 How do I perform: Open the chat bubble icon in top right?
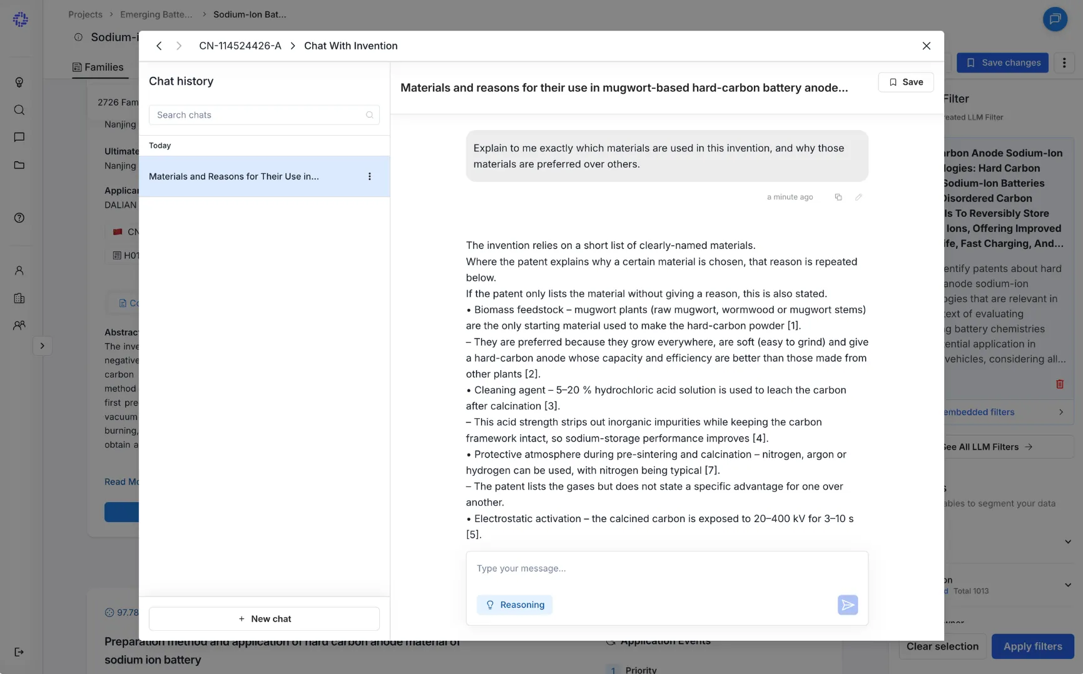coord(1055,19)
